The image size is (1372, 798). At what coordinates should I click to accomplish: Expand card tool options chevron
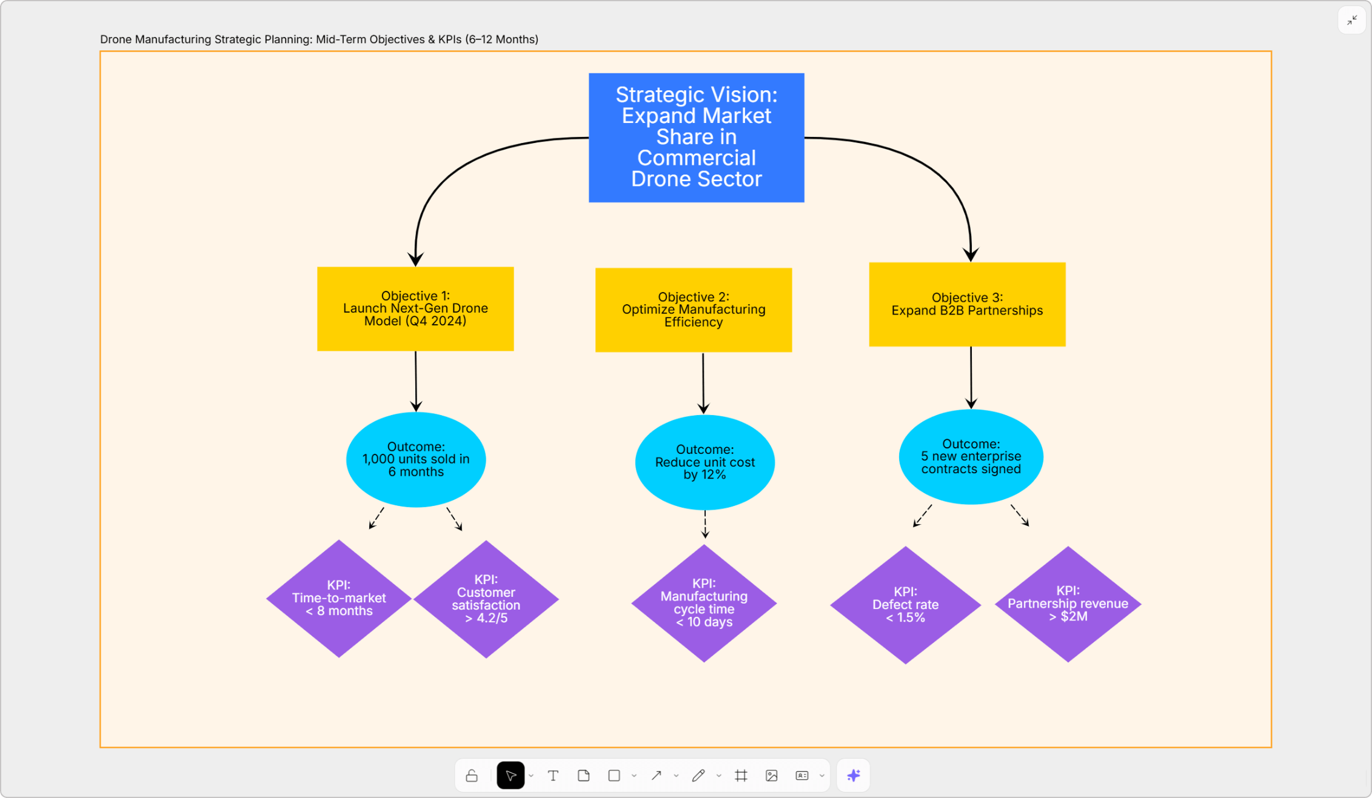tap(822, 776)
